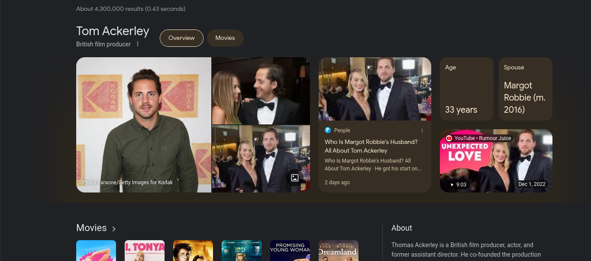Click the 'YouTube • Rumour Juice' source label
This screenshot has width=591, height=261.
483,138
